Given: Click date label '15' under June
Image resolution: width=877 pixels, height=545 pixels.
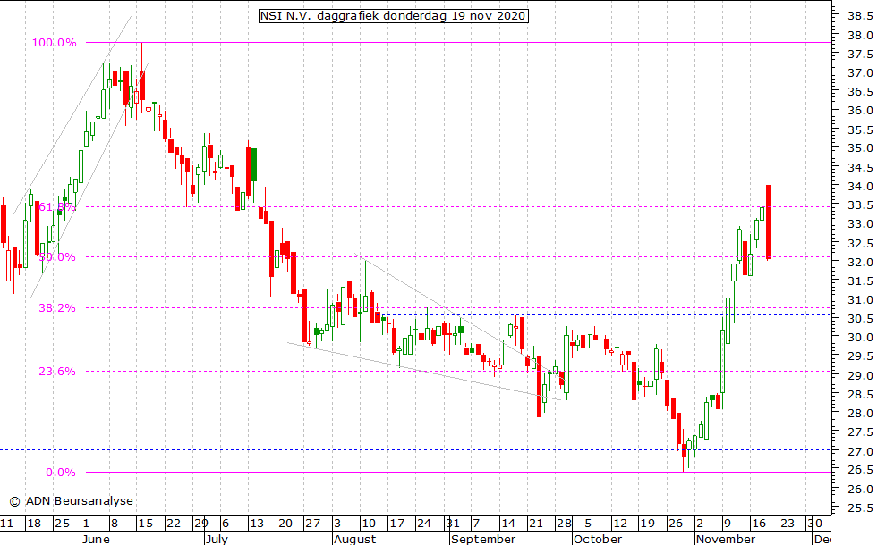Looking at the screenshot, I should click(x=145, y=524).
